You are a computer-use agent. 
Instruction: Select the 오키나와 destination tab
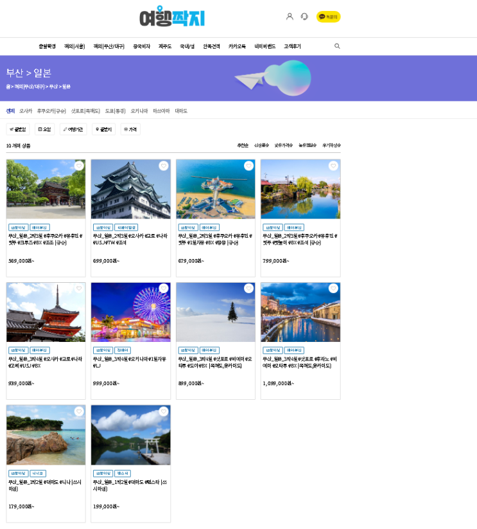click(x=139, y=111)
